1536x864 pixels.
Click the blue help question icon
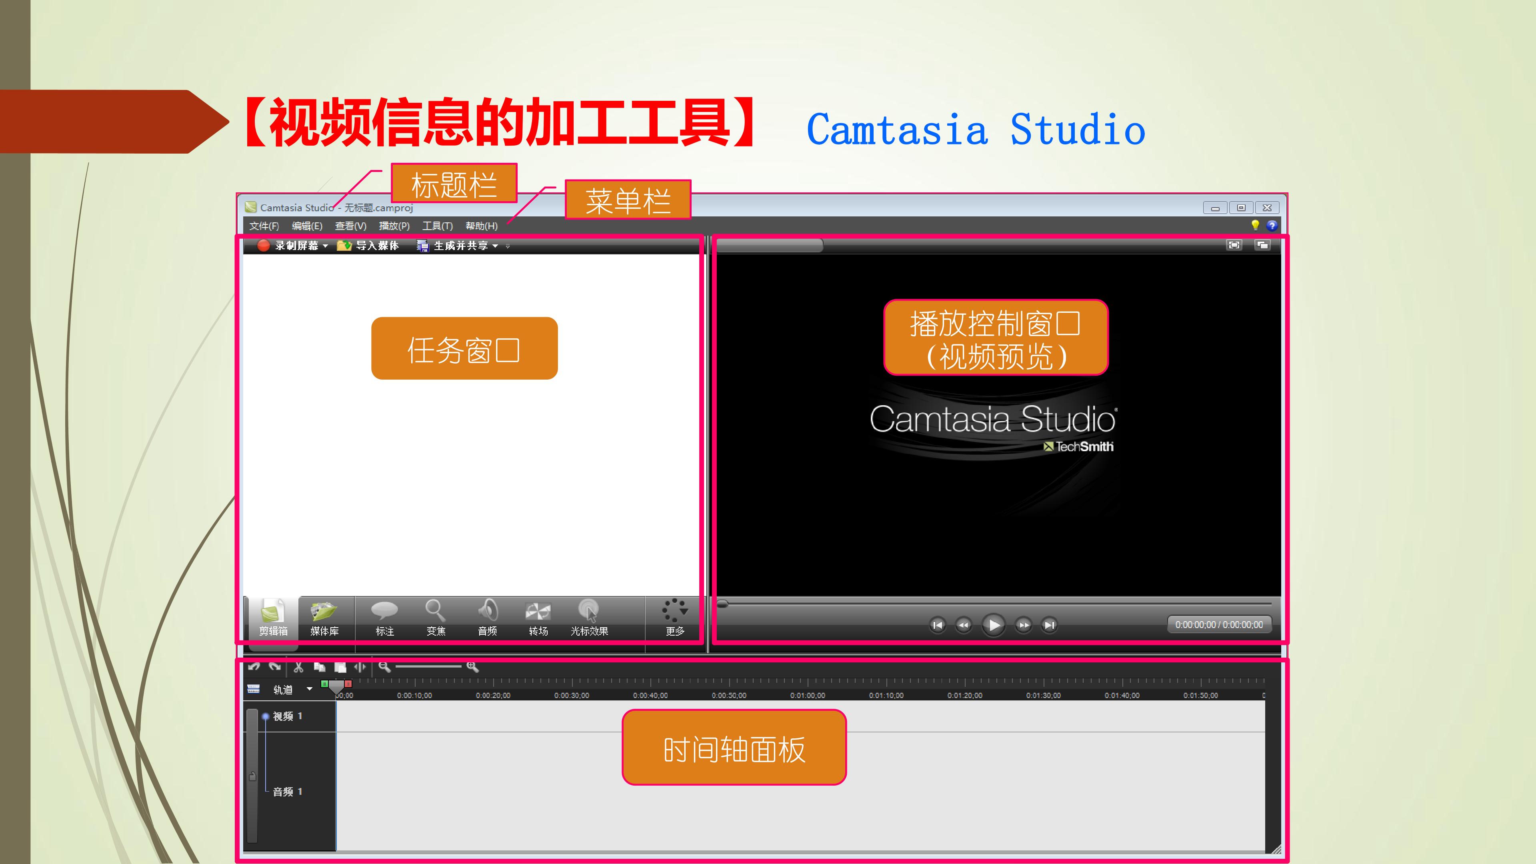(1272, 225)
